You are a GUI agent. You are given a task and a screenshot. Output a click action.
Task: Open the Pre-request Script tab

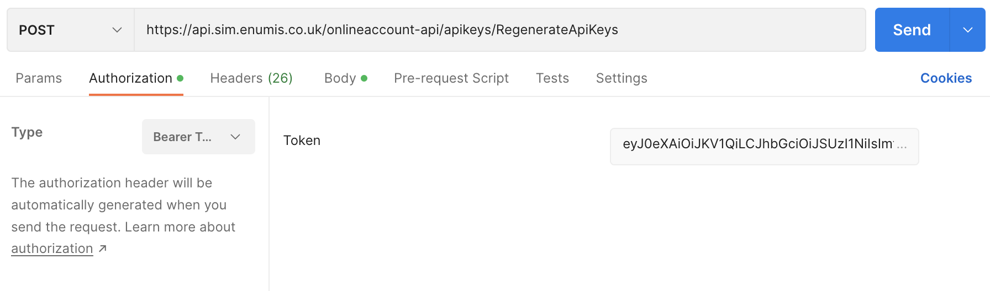tap(451, 78)
